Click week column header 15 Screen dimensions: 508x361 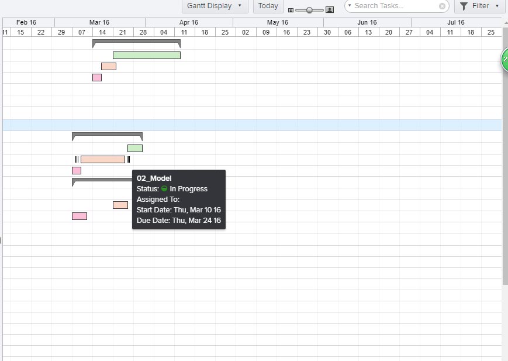pyautogui.click(x=20, y=32)
